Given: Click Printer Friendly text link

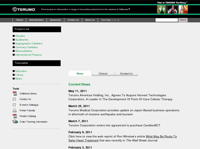Looking at the screenshot, I should click(x=27, y=110).
